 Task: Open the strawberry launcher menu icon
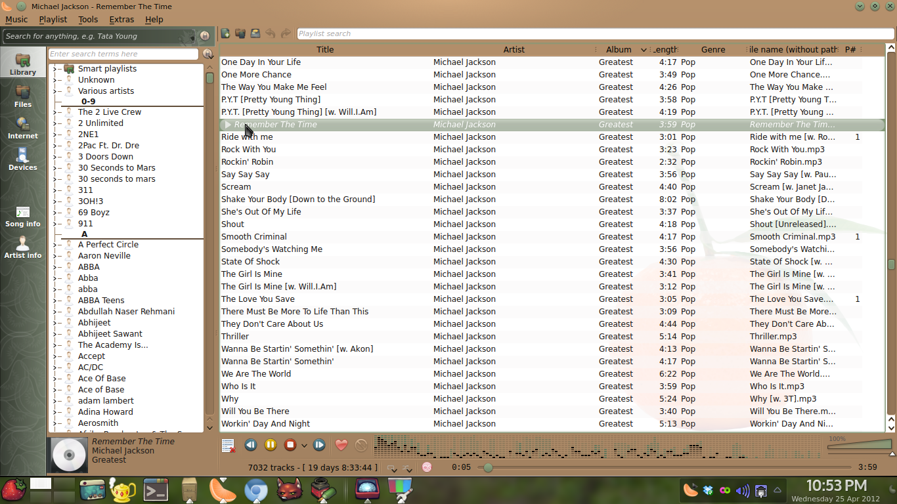tap(13, 490)
